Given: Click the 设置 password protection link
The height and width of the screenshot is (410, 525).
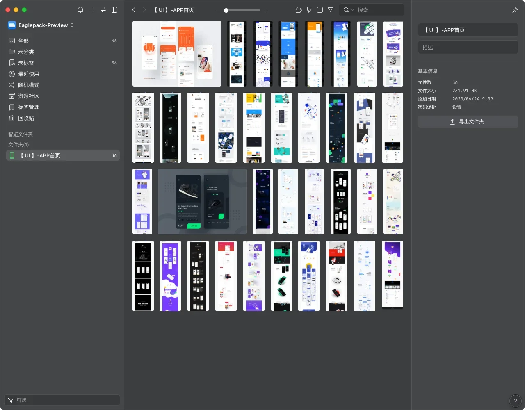Looking at the screenshot, I should (x=457, y=107).
